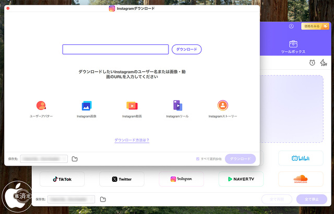Open save folder icon in Instagram dialog
This screenshot has height=214, width=334.
tap(75, 159)
